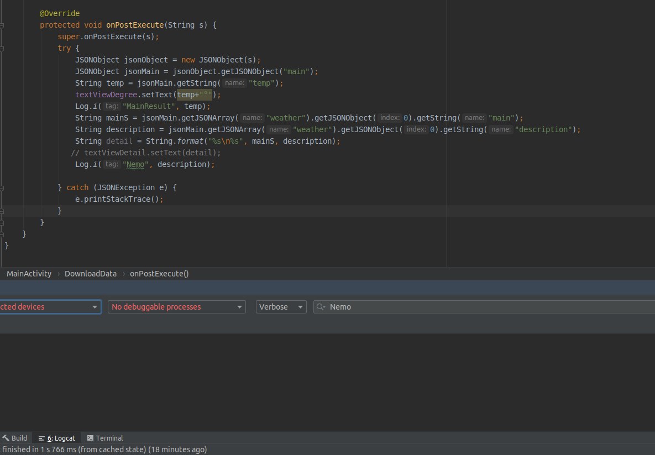Collapse the try block using the gutter fold marker

2,49
